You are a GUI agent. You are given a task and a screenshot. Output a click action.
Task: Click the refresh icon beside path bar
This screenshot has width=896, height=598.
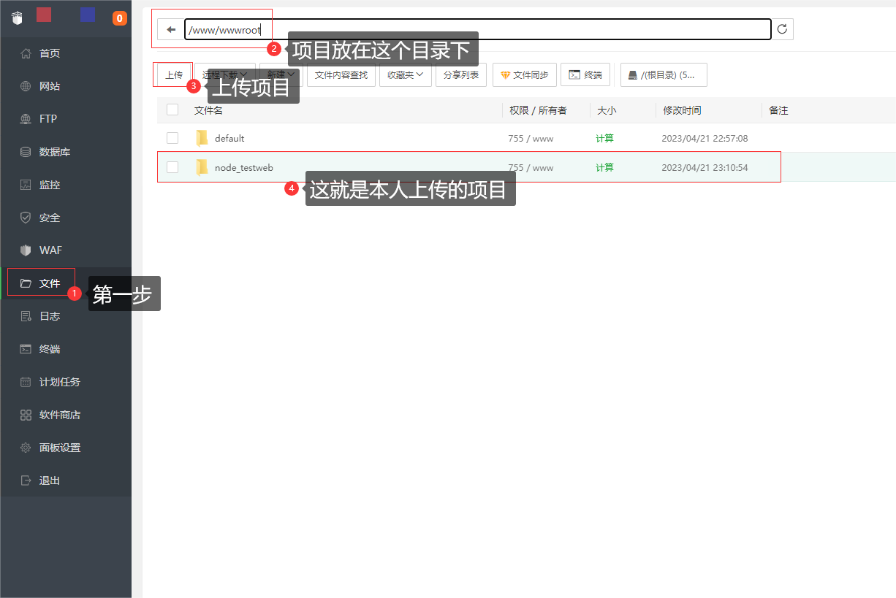click(x=782, y=29)
